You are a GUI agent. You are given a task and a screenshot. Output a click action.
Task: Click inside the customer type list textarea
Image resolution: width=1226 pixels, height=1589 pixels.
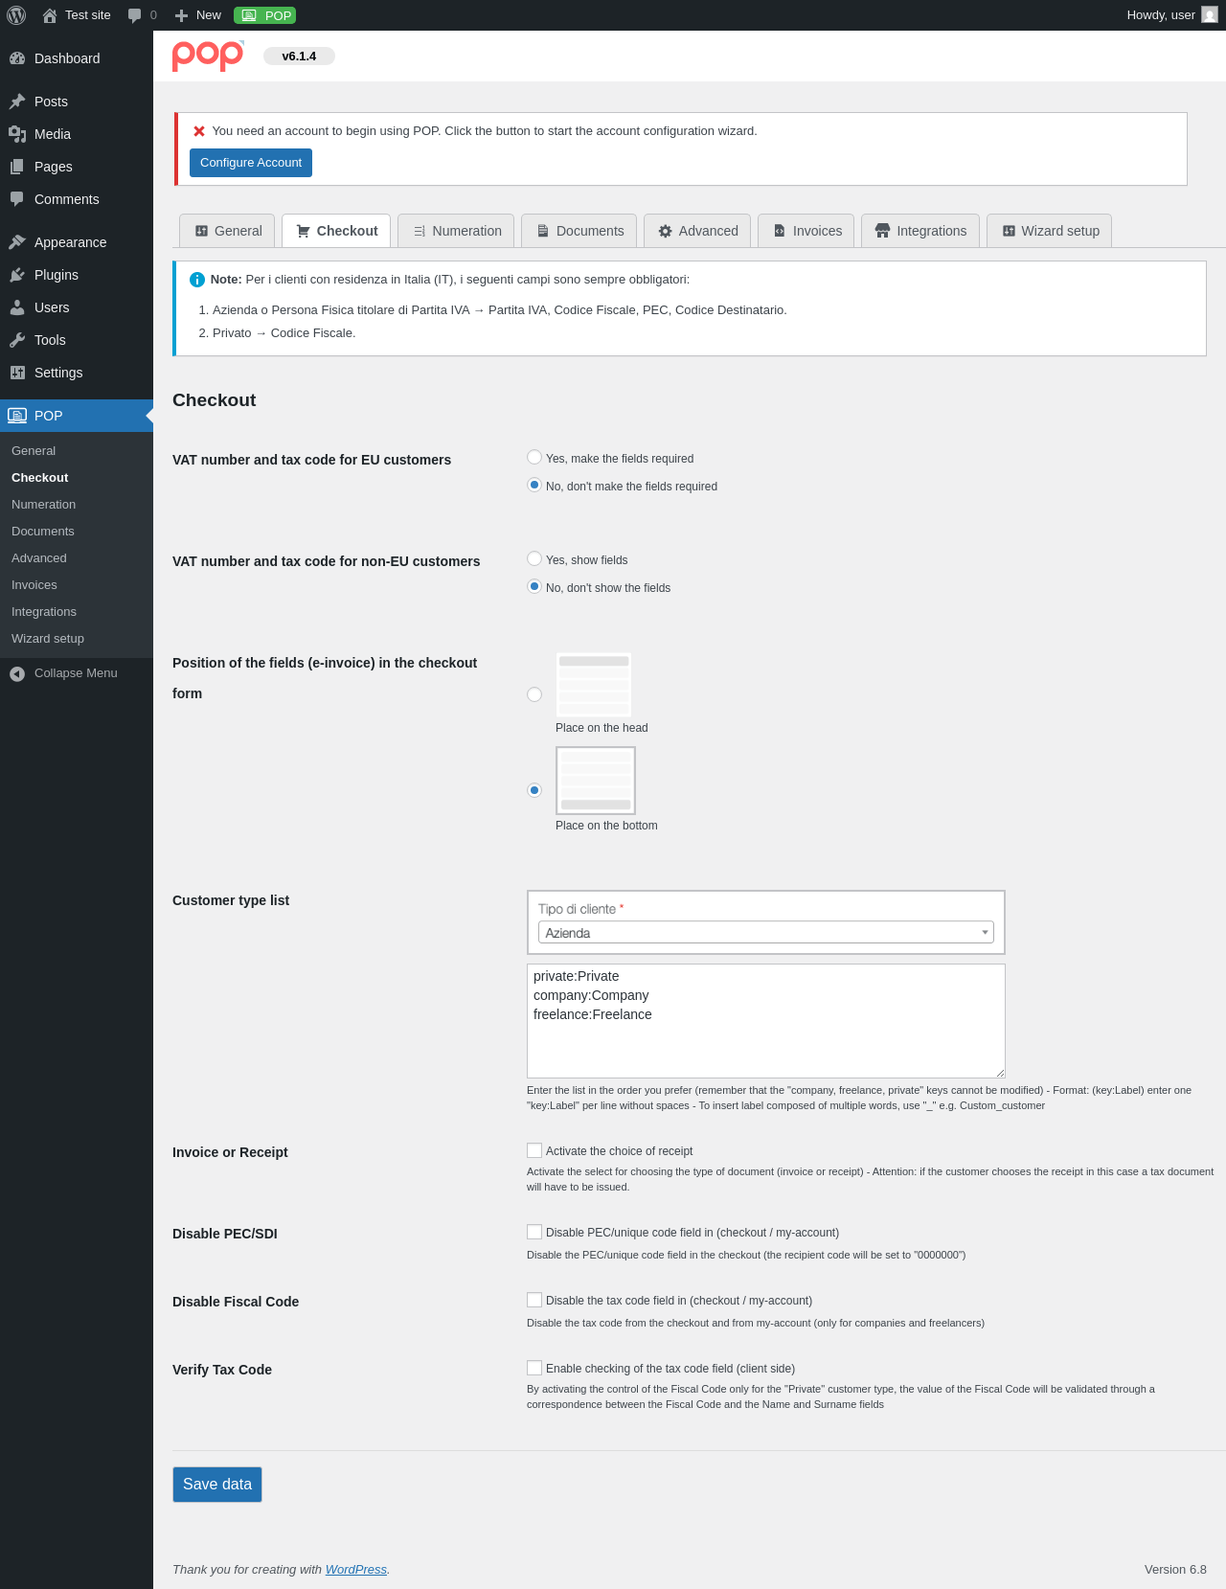pyautogui.click(x=766, y=1021)
